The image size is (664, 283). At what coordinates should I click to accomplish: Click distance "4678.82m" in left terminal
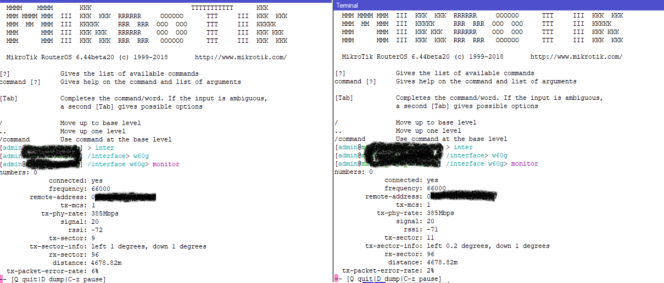click(107, 263)
